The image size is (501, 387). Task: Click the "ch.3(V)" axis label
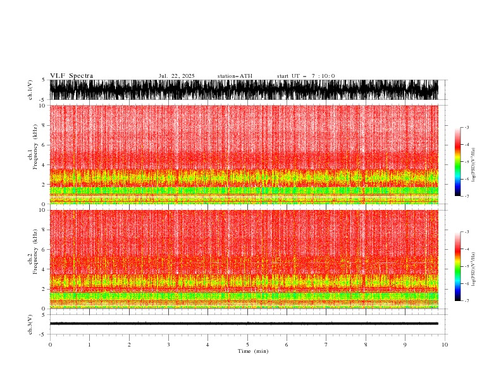[30, 324]
